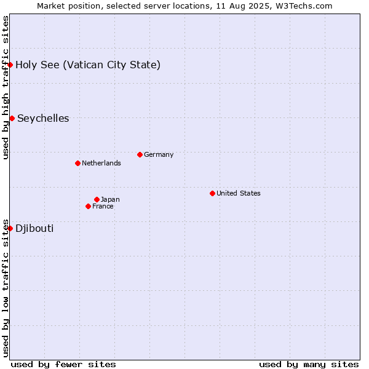This screenshot has height=369, width=369.
Task: Click the Germany red diamond marker
Action: pyautogui.click(x=140, y=154)
